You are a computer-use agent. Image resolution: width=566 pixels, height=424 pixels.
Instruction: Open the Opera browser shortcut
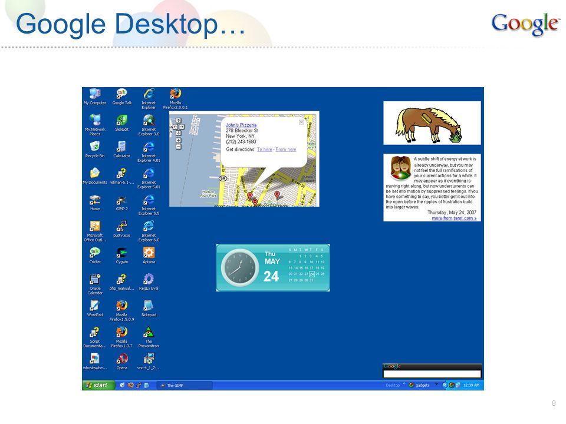pos(122,361)
